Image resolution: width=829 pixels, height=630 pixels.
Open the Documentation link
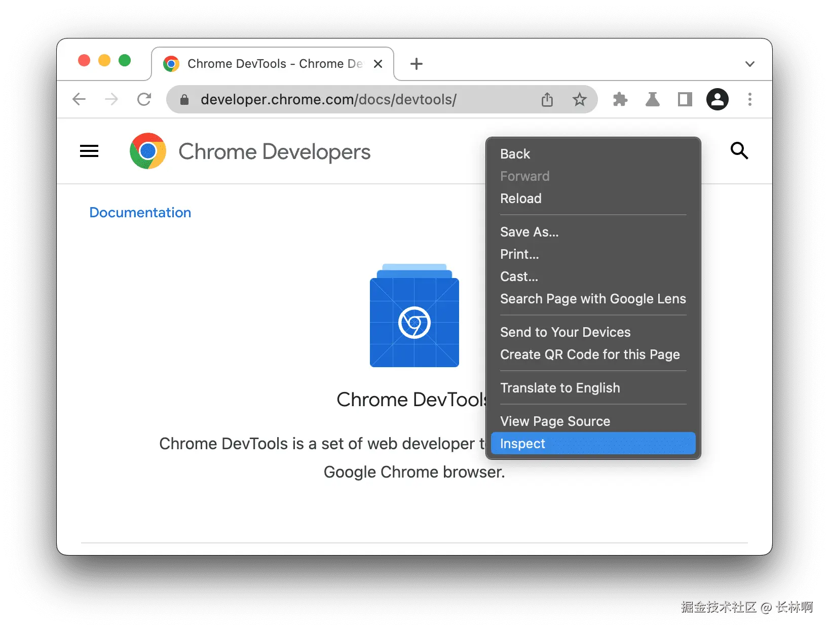[140, 213]
